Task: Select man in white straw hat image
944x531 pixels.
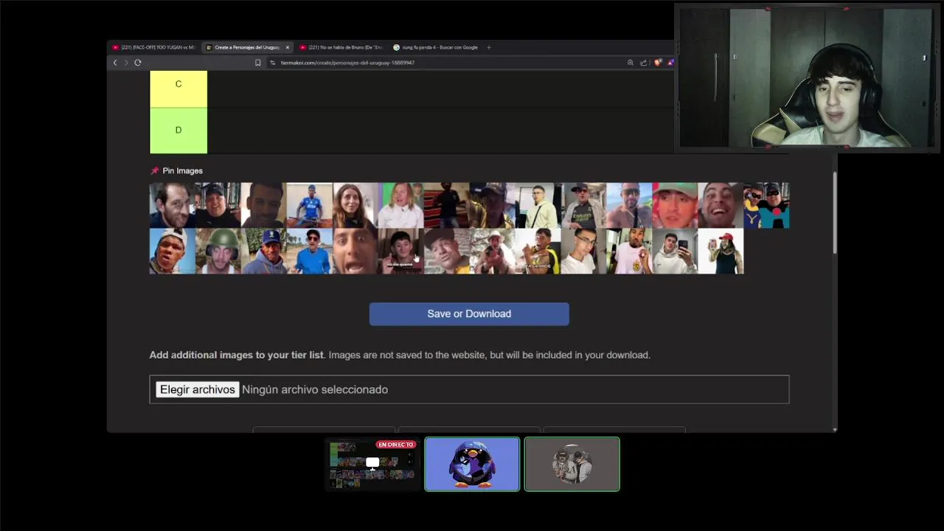Action: (493, 251)
